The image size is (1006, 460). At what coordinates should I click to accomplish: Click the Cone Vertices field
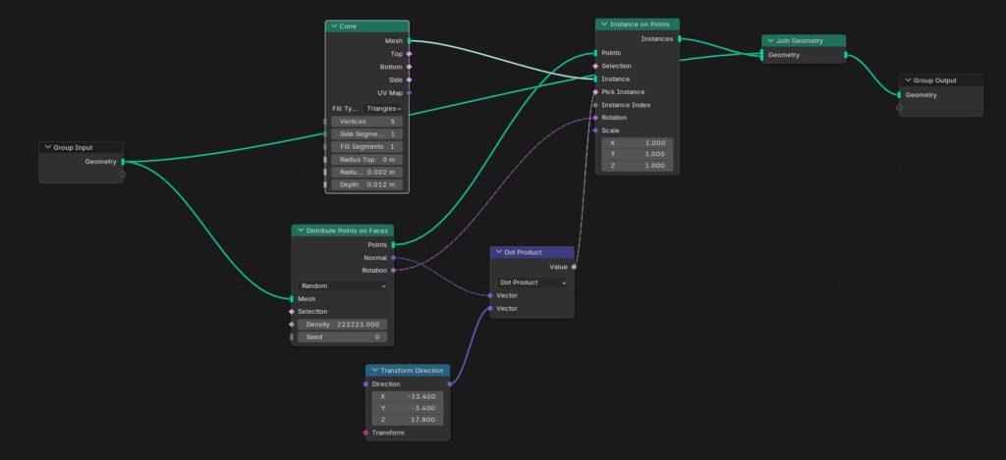tap(367, 121)
